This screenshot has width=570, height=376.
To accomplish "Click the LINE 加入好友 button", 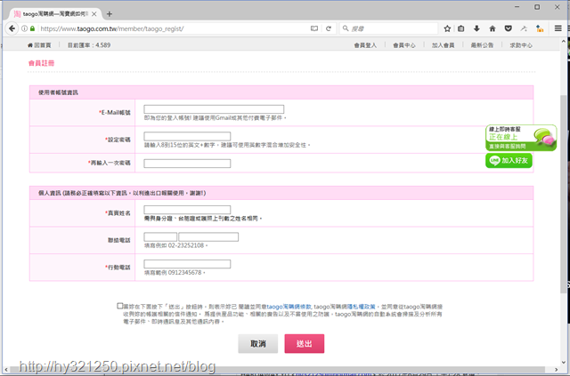I will (509, 160).
